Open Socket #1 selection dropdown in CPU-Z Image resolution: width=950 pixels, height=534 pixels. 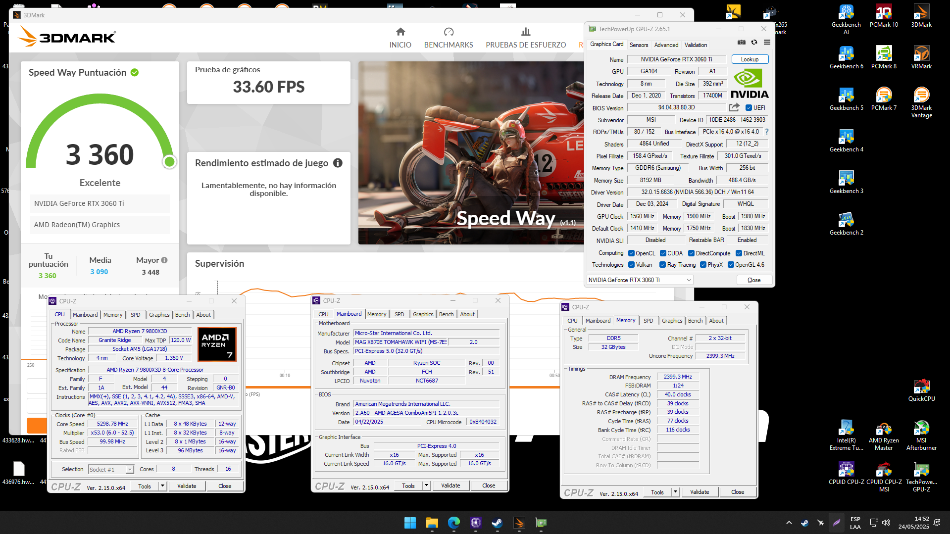pyautogui.click(x=111, y=469)
